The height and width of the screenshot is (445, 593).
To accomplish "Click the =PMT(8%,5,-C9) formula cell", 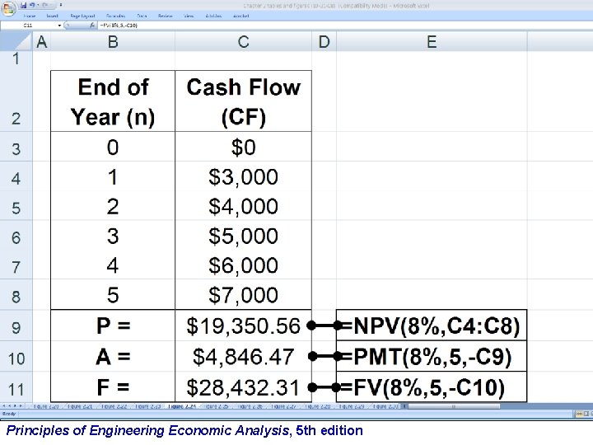I will click(x=432, y=357).
